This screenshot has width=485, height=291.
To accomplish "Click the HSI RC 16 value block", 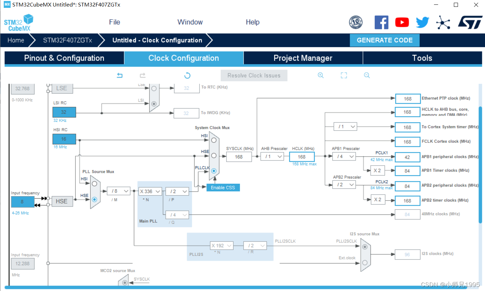I will [x=64, y=139].
